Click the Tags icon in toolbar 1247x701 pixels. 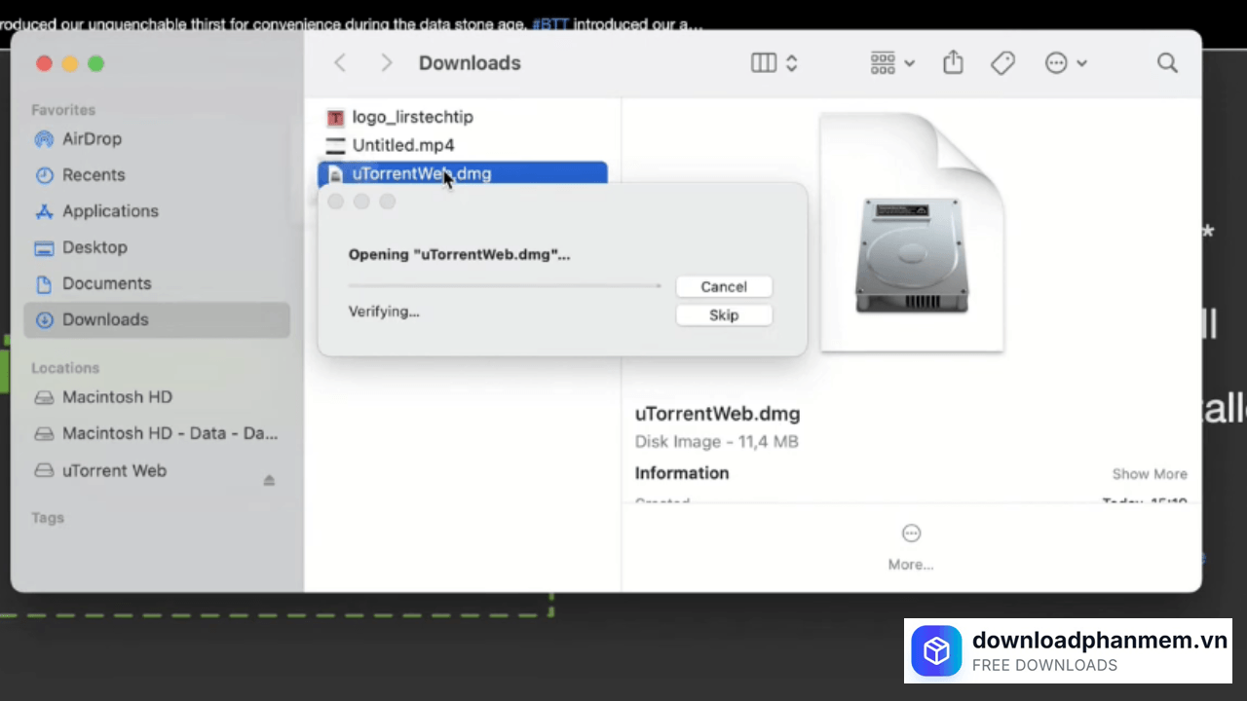1002,63
